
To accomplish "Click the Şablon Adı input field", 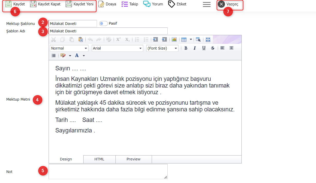I will (108, 31).
